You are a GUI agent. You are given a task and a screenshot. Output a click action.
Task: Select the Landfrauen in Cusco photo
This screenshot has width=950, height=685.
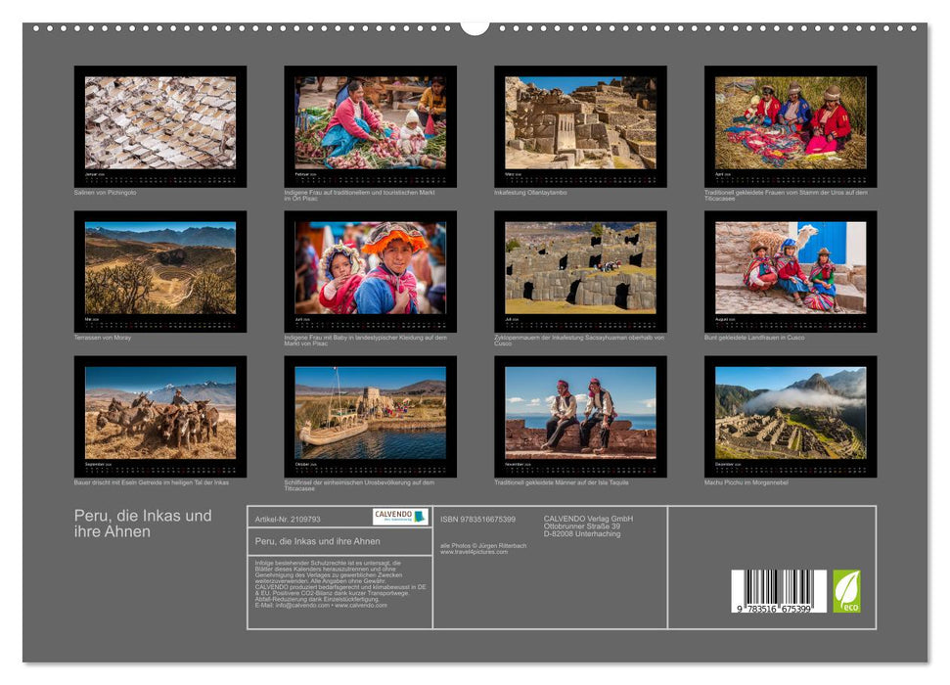point(790,268)
